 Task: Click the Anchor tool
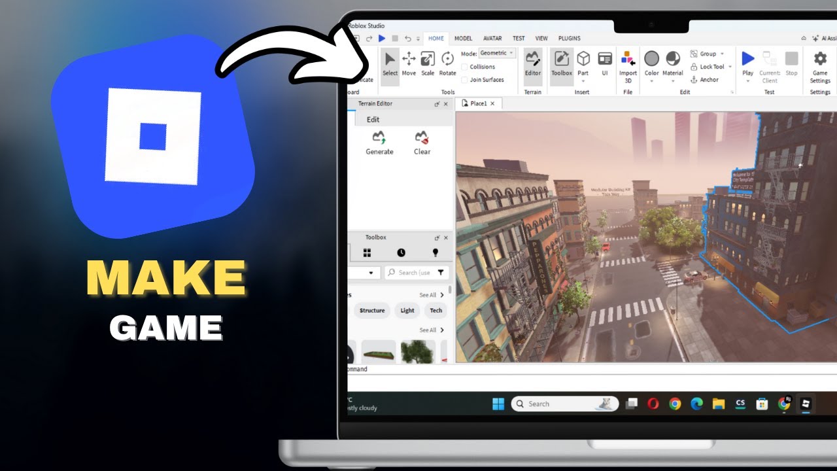coord(705,80)
